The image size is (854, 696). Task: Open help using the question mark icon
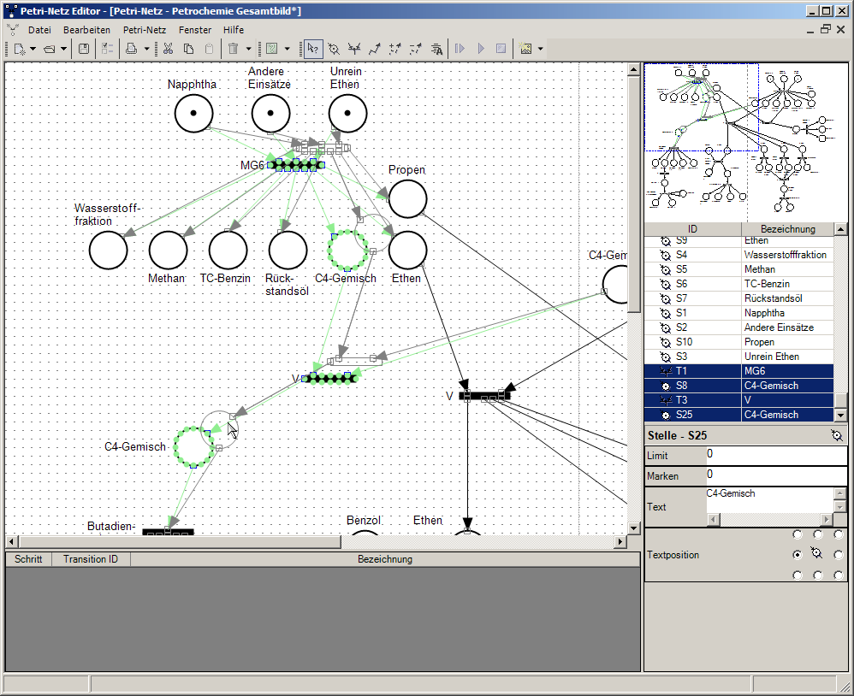(x=272, y=49)
